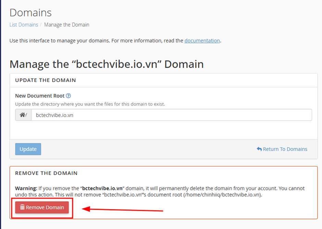Click the home directory icon beside the path field
The width and height of the screenshot is (322, 229).
[x=23, y=115]
